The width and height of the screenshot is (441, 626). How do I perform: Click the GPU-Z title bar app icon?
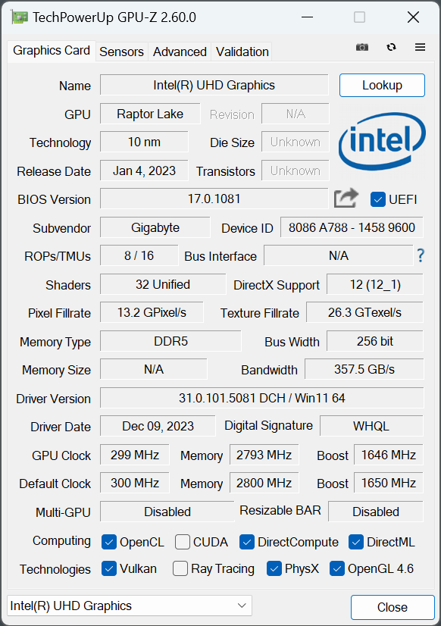pyautogui.click(x=19, y=17)
